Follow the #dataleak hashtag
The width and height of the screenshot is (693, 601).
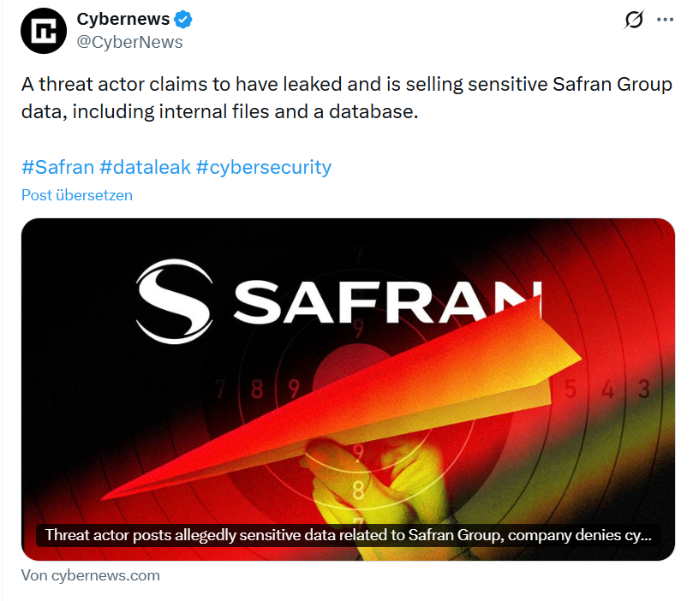point(145,166)
